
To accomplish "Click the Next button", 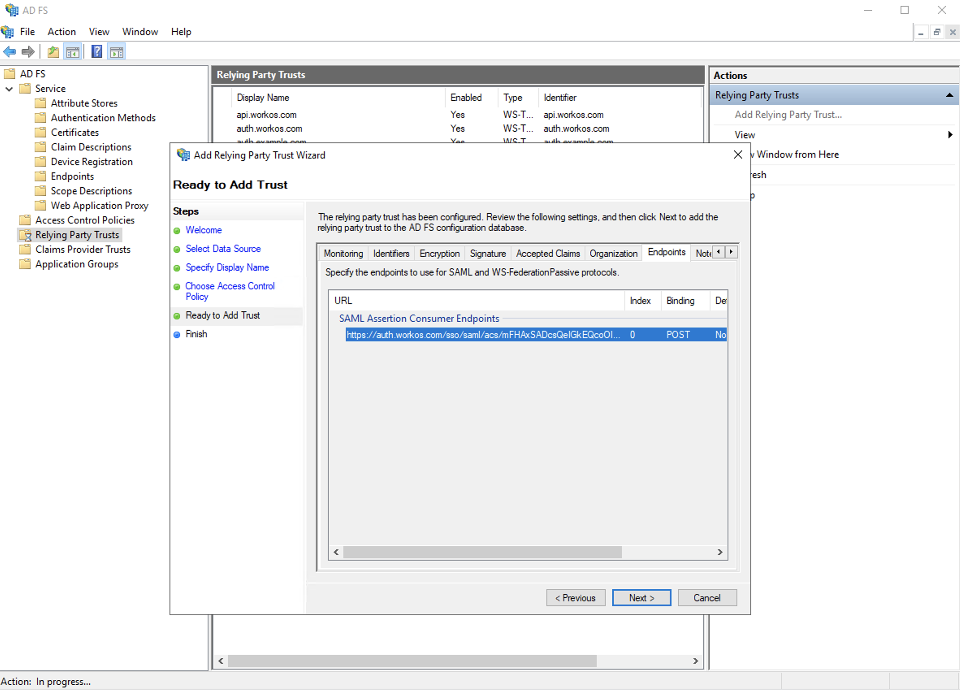I will (641, 598).
